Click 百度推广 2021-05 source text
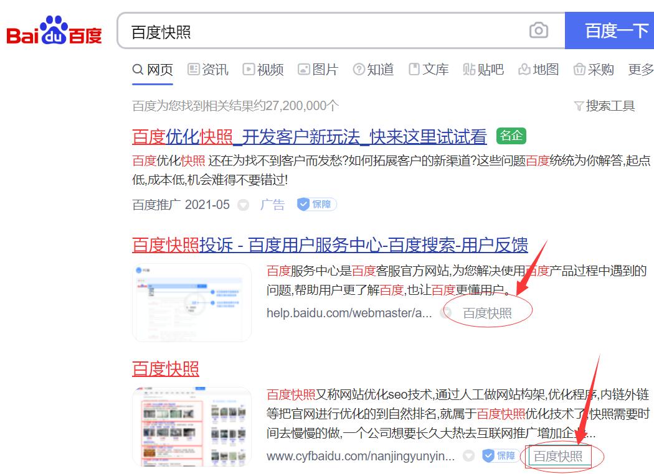Viewport: 654px width, 474px height. coord(181,205)
